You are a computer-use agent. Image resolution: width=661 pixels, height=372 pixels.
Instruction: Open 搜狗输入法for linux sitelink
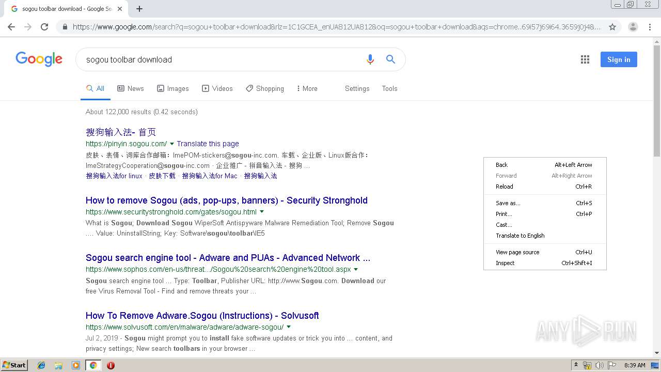pyautogui.click(x=114, y=176)
